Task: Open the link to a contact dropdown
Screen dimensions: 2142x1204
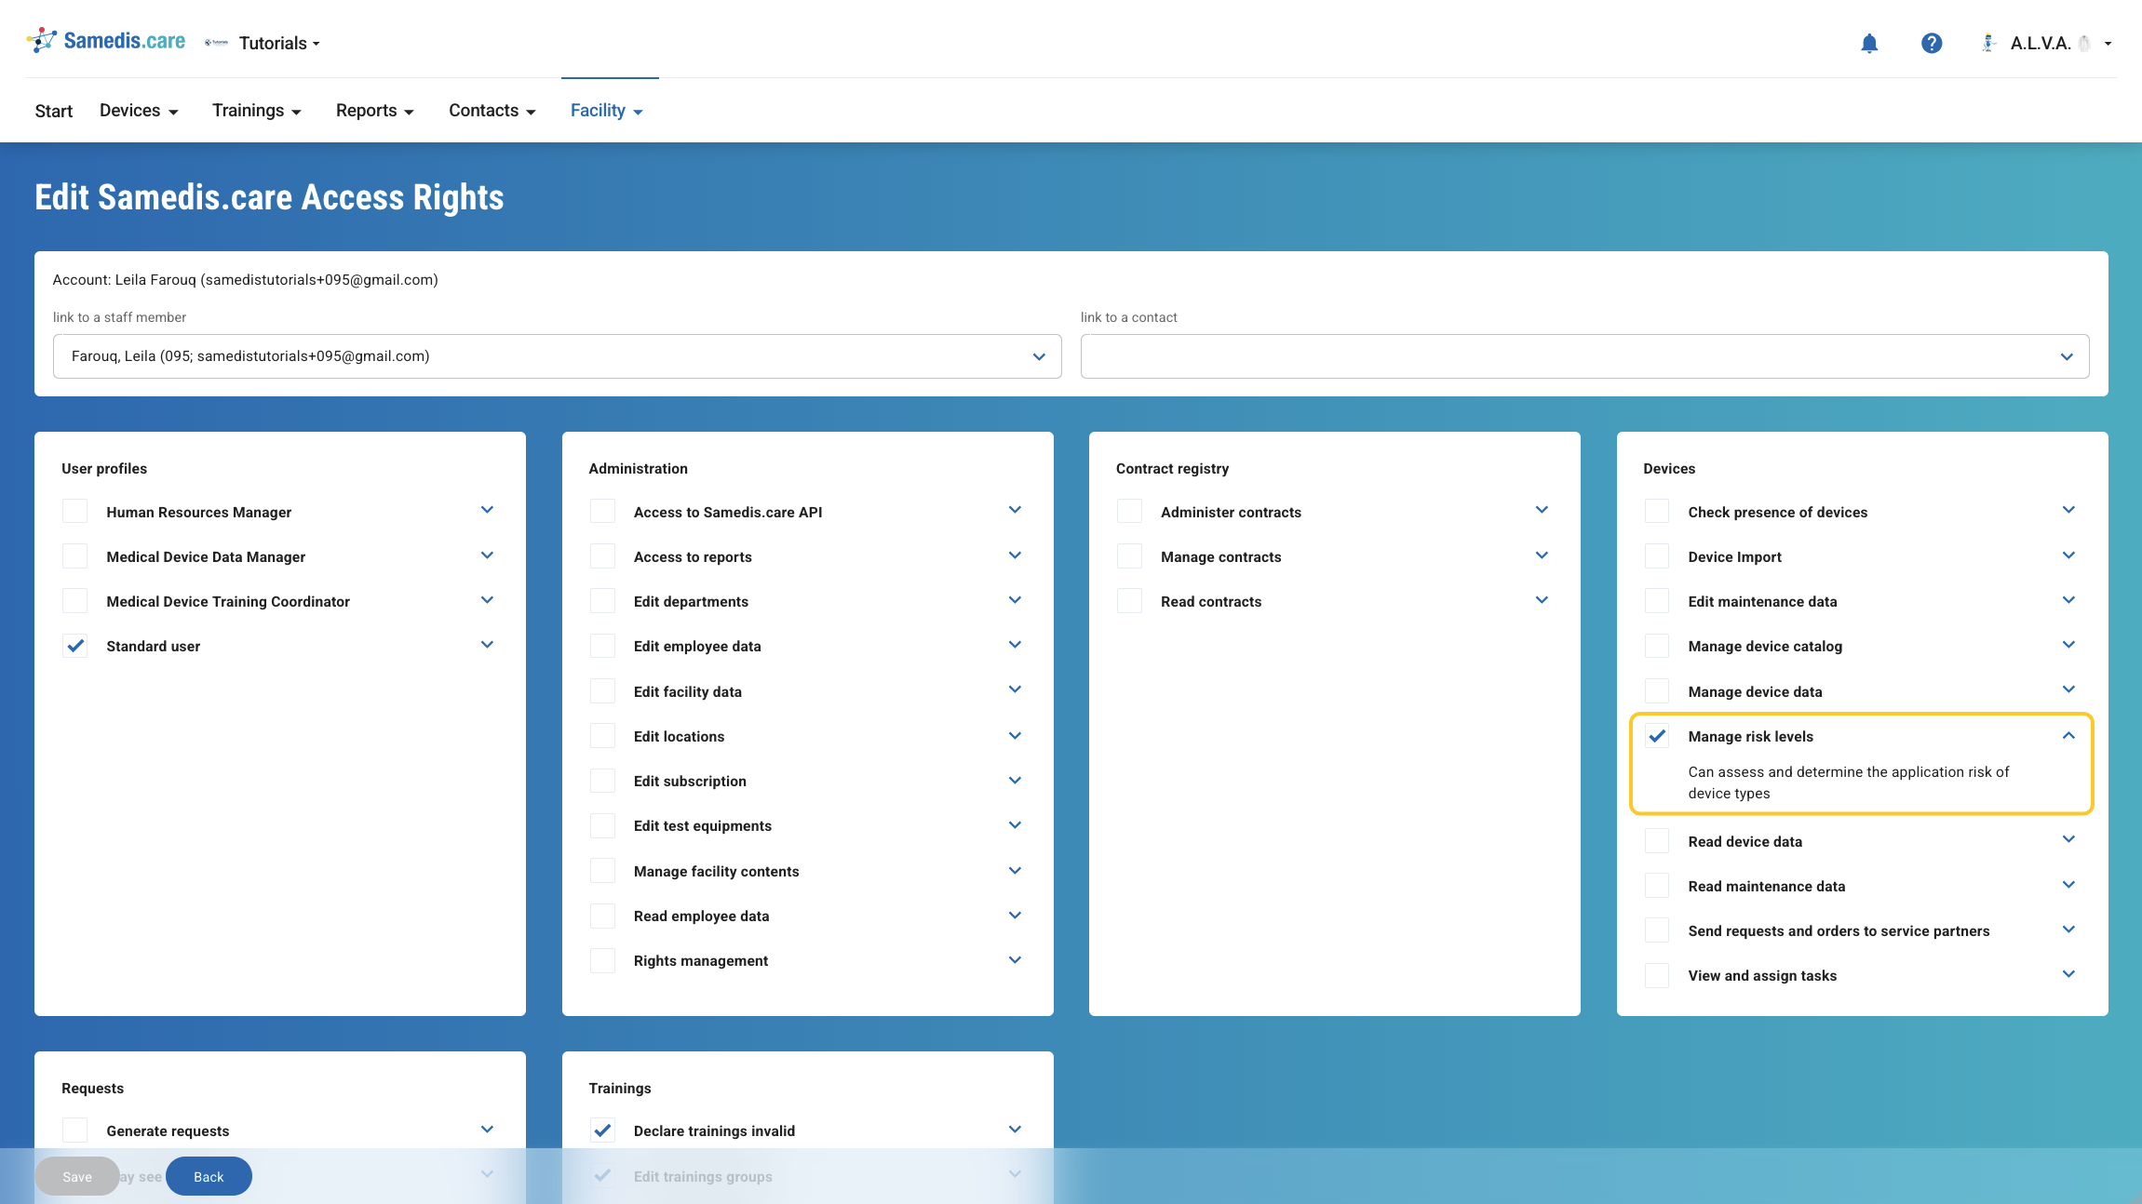Action: tap(1584, 356)
